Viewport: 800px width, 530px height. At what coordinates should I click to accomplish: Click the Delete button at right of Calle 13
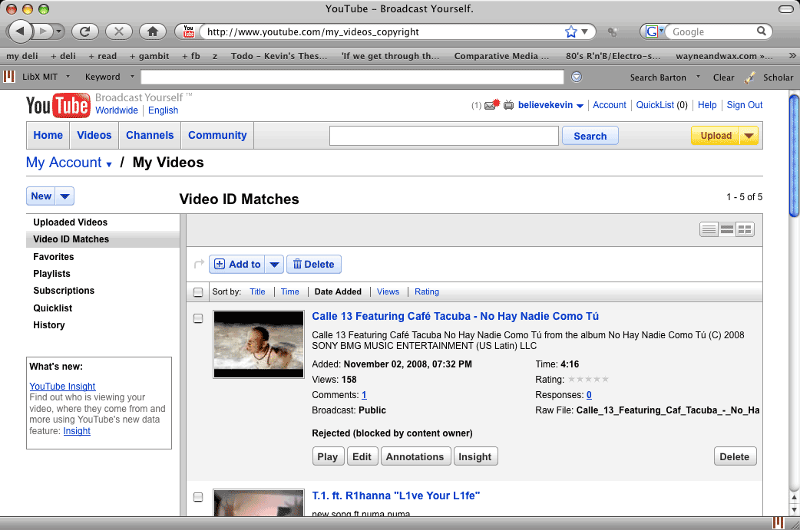(x=735, y=456)
